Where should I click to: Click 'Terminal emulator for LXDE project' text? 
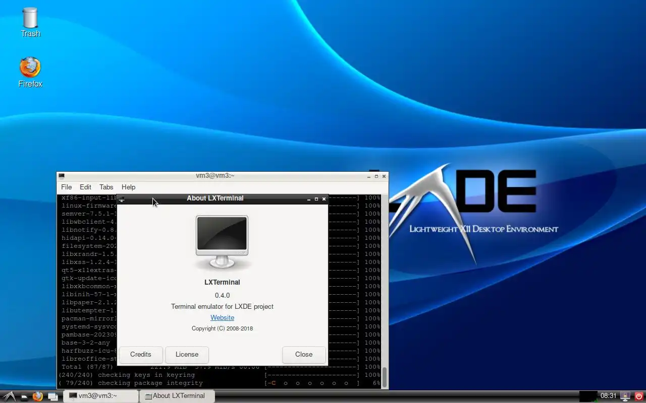click(222, 306)
